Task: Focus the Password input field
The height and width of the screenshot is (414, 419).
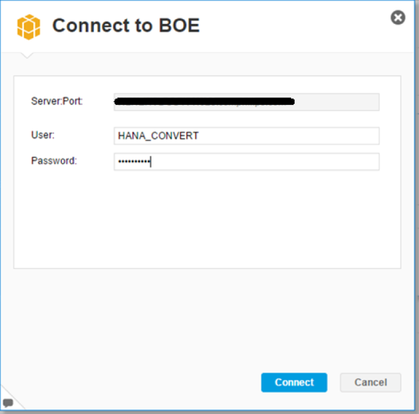Action: pos(246,162)
